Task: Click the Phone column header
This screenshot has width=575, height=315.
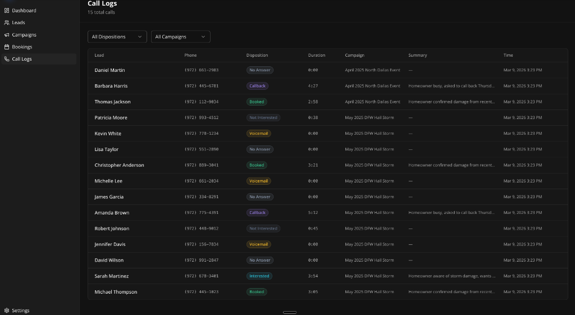Action: [x=191, y=56]
